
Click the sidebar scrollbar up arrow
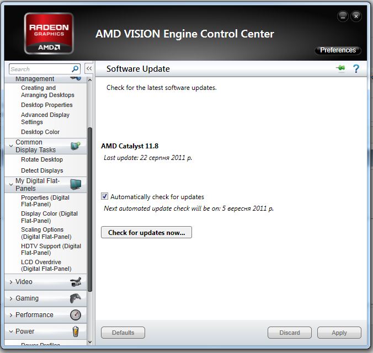pos(90,80)
